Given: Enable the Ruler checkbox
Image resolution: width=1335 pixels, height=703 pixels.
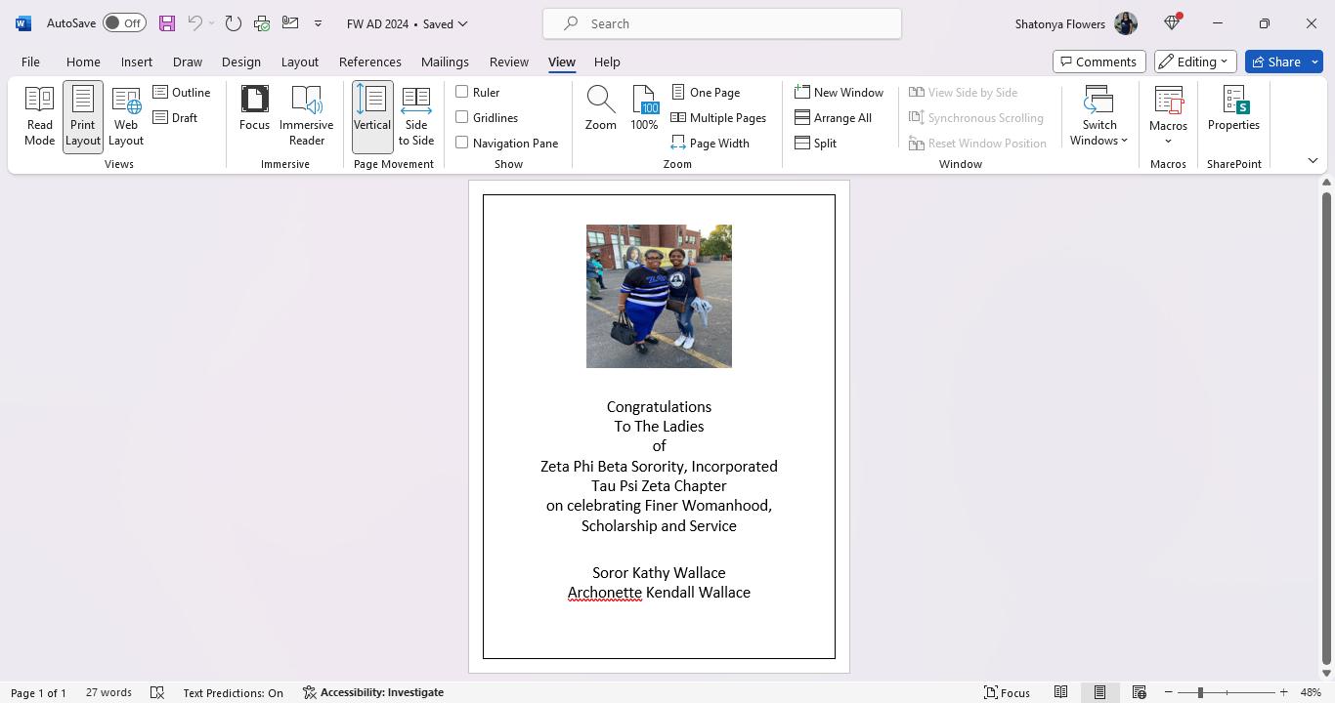Looking at the screenshot, I should pos(462,92).
